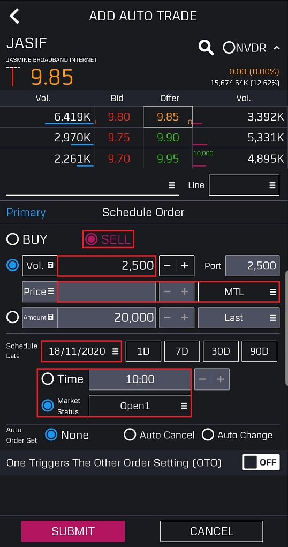Screen dimensions: 288x547
Task: Open calculator icon in Vol. field
Action: pos(50,266)
